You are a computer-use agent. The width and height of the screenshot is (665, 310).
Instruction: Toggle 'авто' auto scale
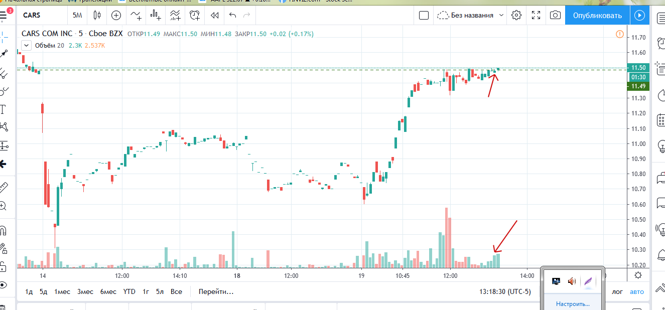tap(636, 291)
